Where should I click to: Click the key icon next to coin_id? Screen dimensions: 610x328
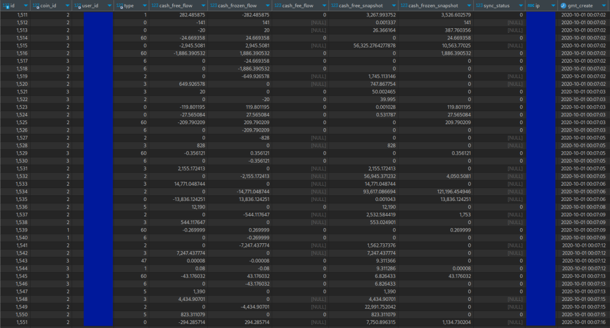point(37,7)
